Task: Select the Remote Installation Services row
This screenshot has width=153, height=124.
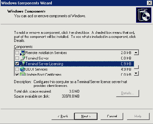Action: tap(74, 53)
